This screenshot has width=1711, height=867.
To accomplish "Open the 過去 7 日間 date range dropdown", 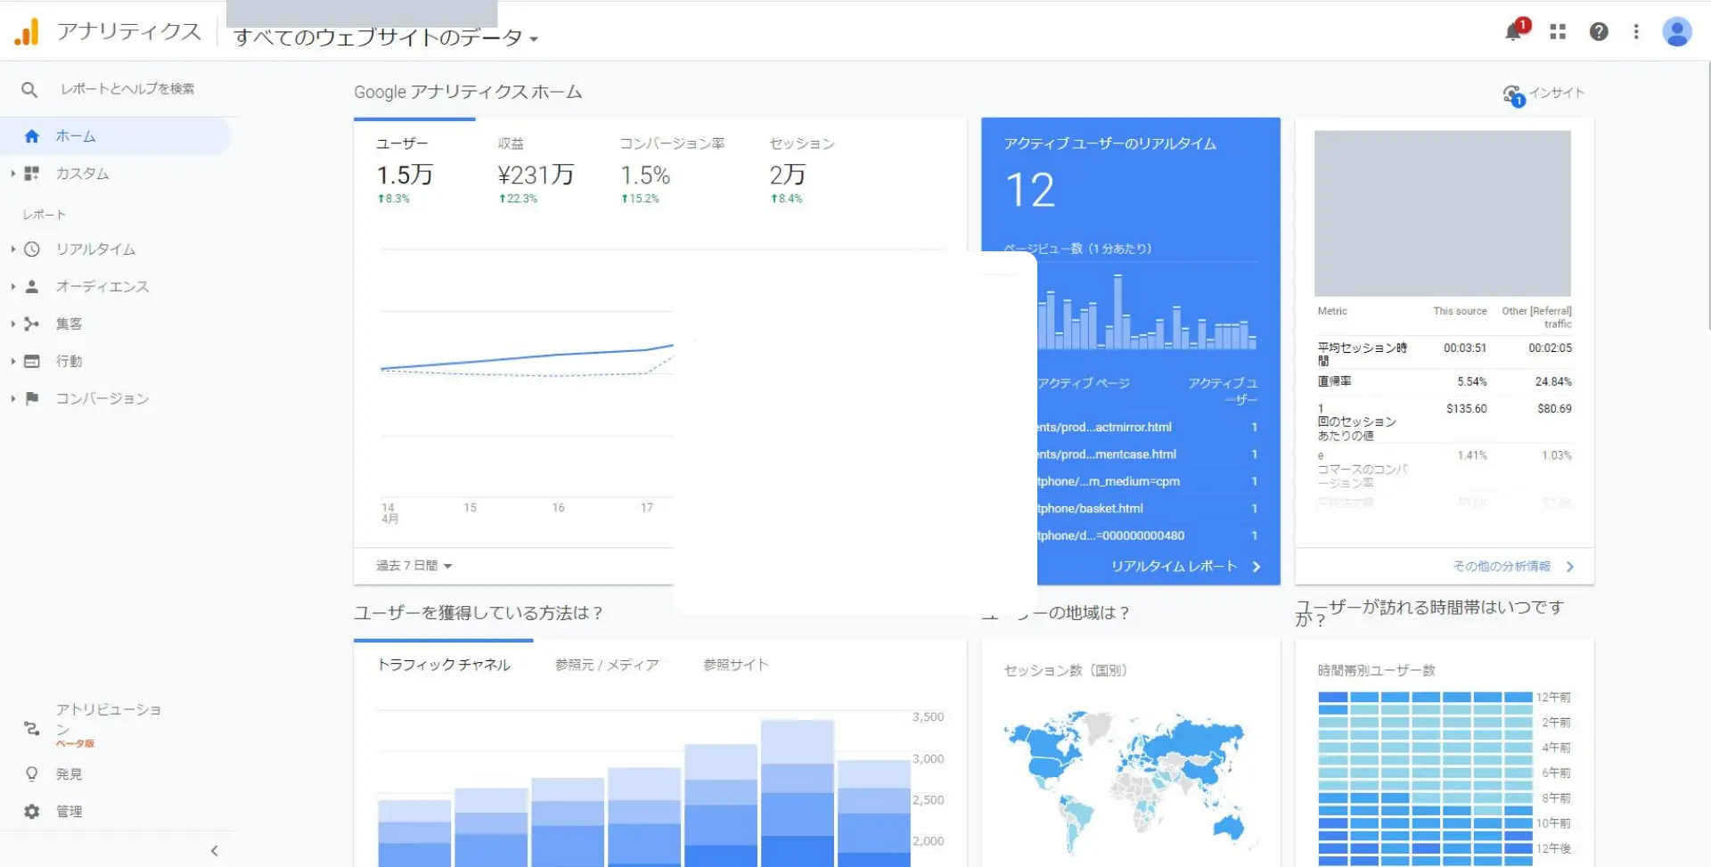I will [x=414, y=566].
